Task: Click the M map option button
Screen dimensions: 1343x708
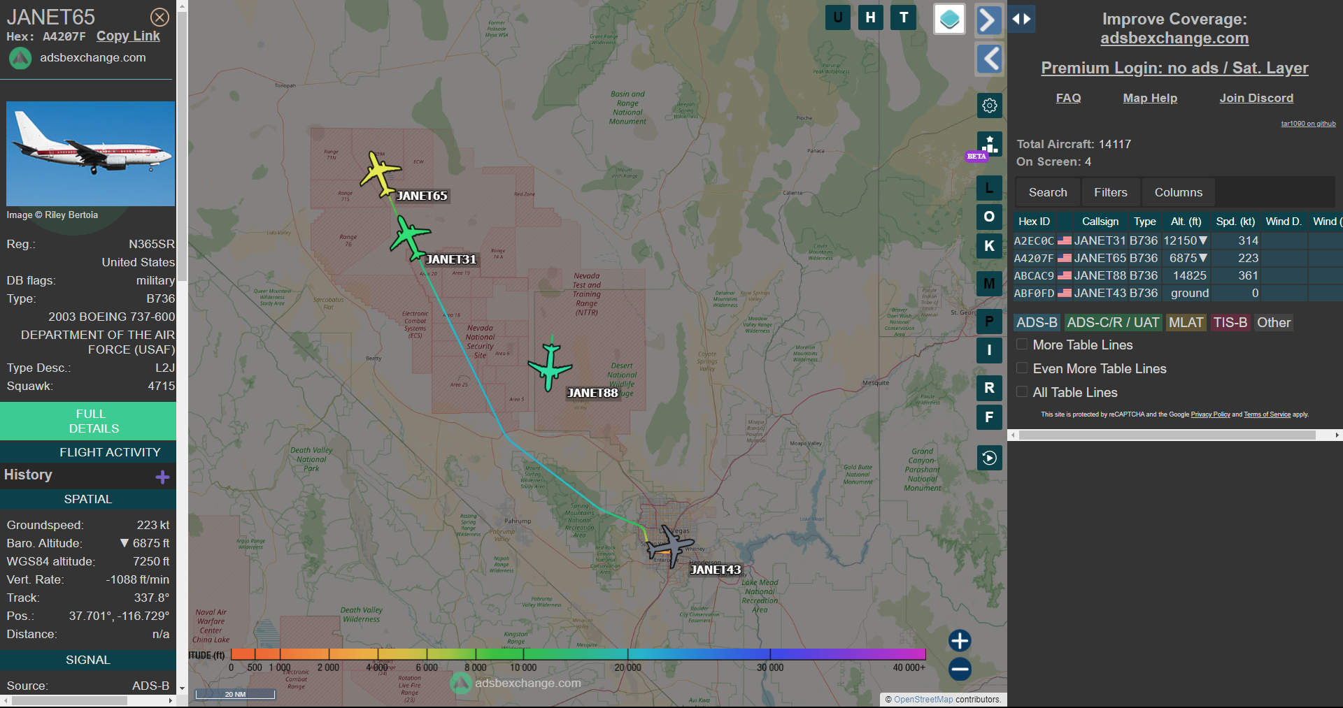Action: point(989,284)
